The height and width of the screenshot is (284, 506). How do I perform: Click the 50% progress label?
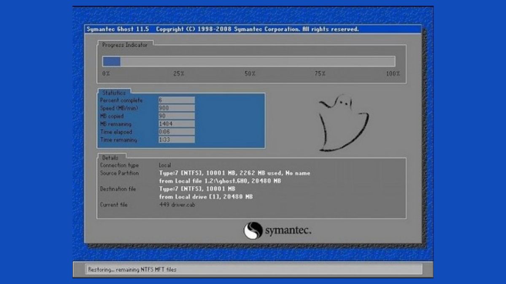250,74
